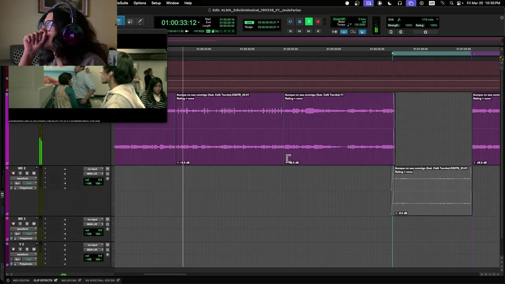The height and width of the screenshot is (284, 505).
Task: Click the headphones menu bar icon
Action: point(400,3)
